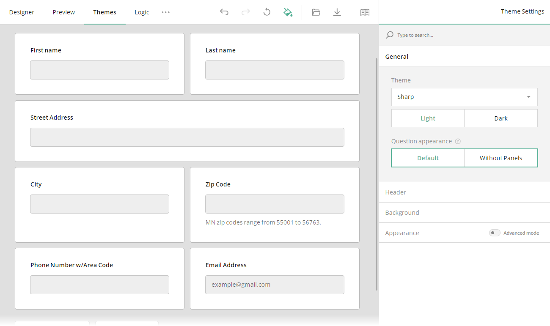Click the Logic menu item
The height and width of the screenshot is (326, 550).
142,12
